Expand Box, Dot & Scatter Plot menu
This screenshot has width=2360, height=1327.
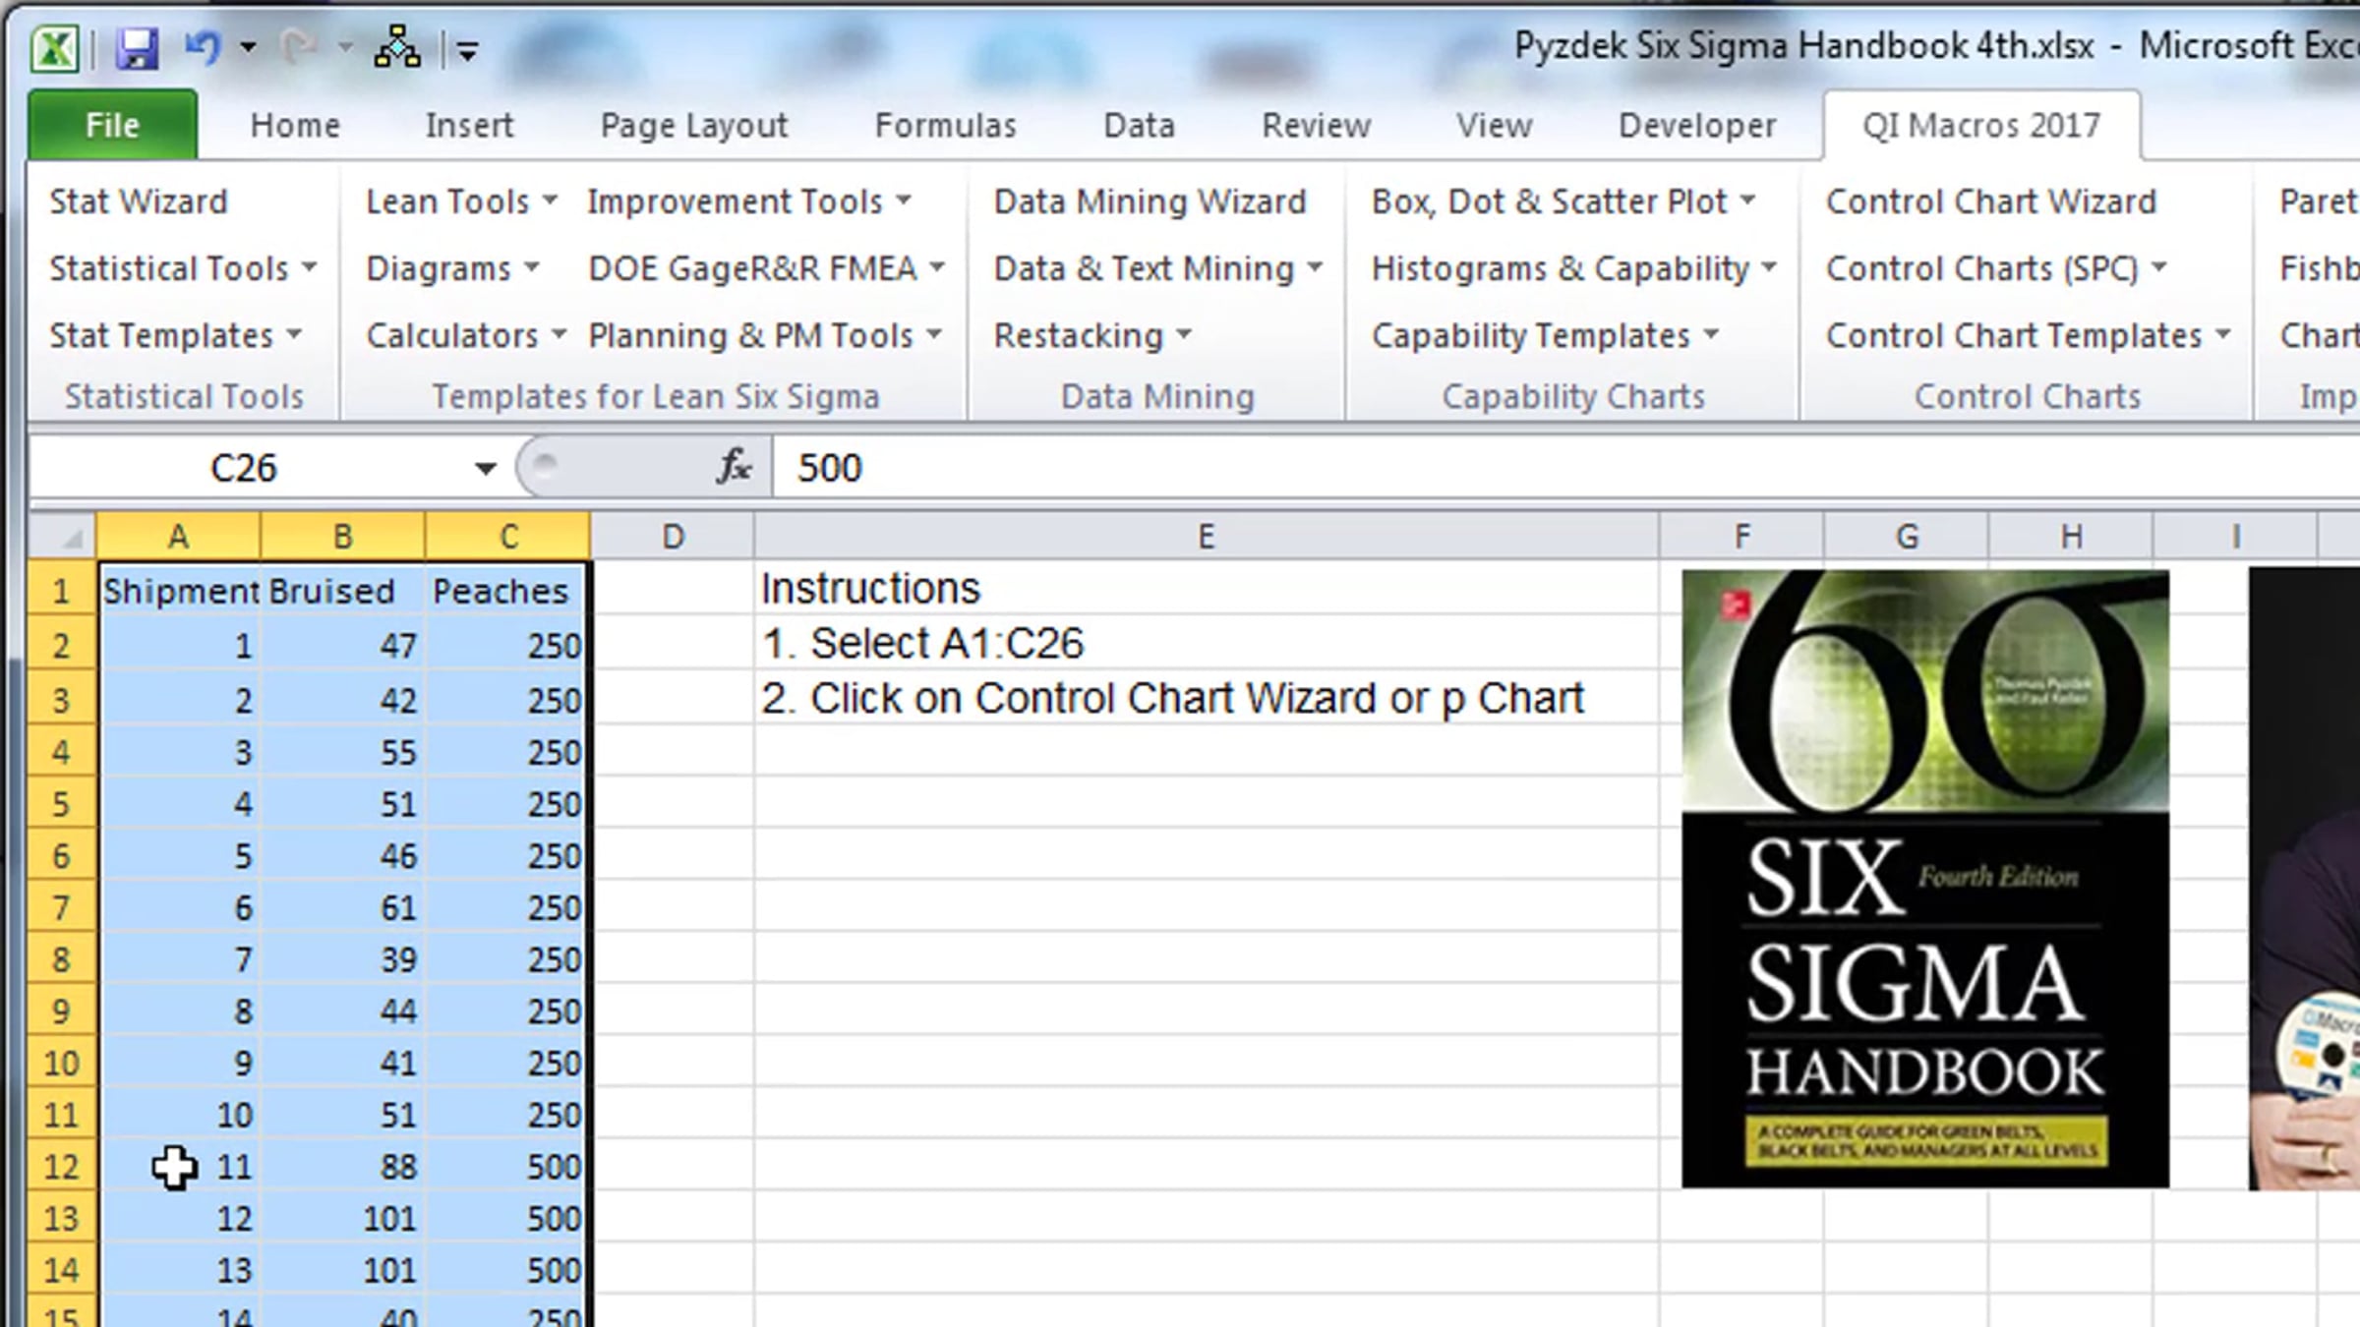1563,202
